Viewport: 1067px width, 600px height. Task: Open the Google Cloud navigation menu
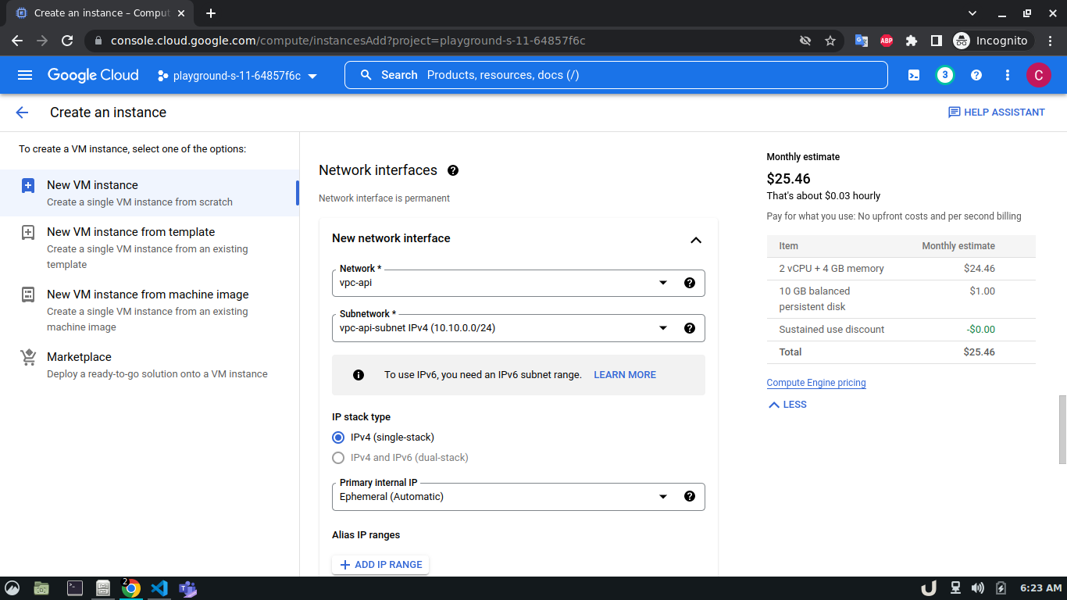coord(25,75)
